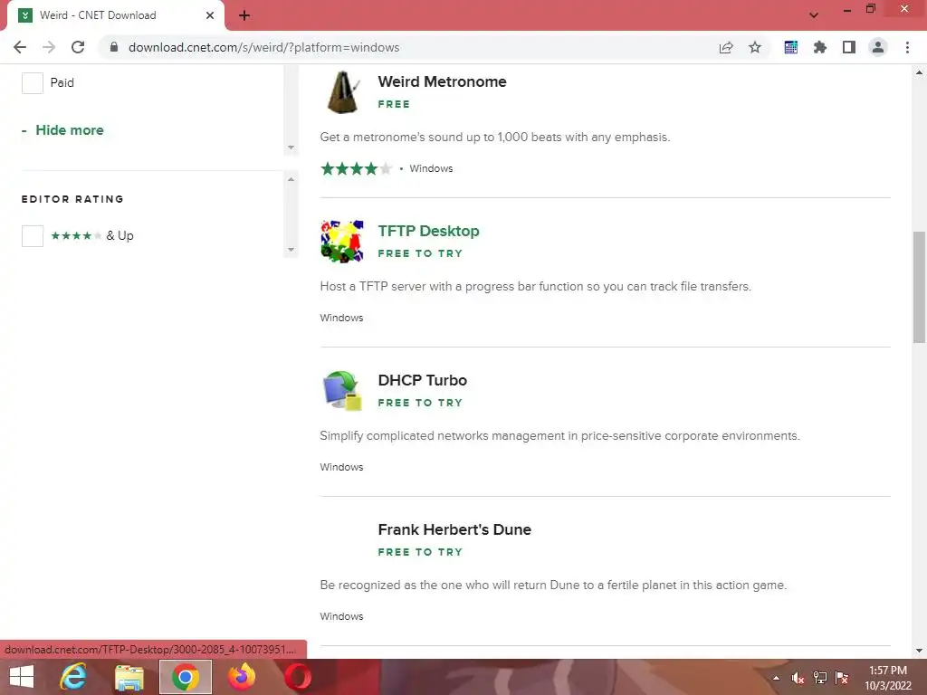Viewport: 927px width, 695px height.
Task: Open the Action Center flag icon
Action: 842,678
